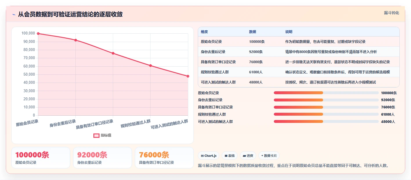The width and height of the screenshot is (411, 180).
Task: Open the 92000条 身份去重后记录 data card
Action: tap(102, 158)
